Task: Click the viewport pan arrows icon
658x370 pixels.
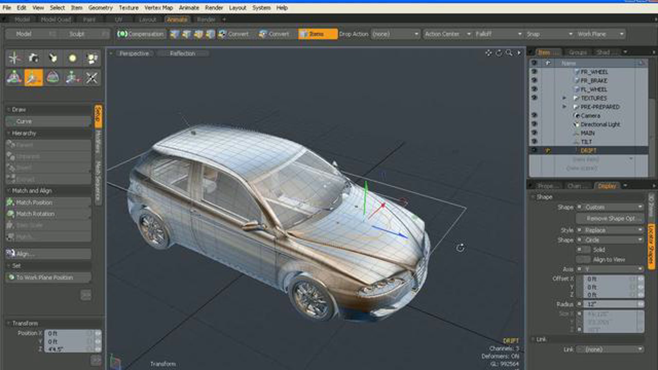Action: pyautogui.click(x=489, y=53)
